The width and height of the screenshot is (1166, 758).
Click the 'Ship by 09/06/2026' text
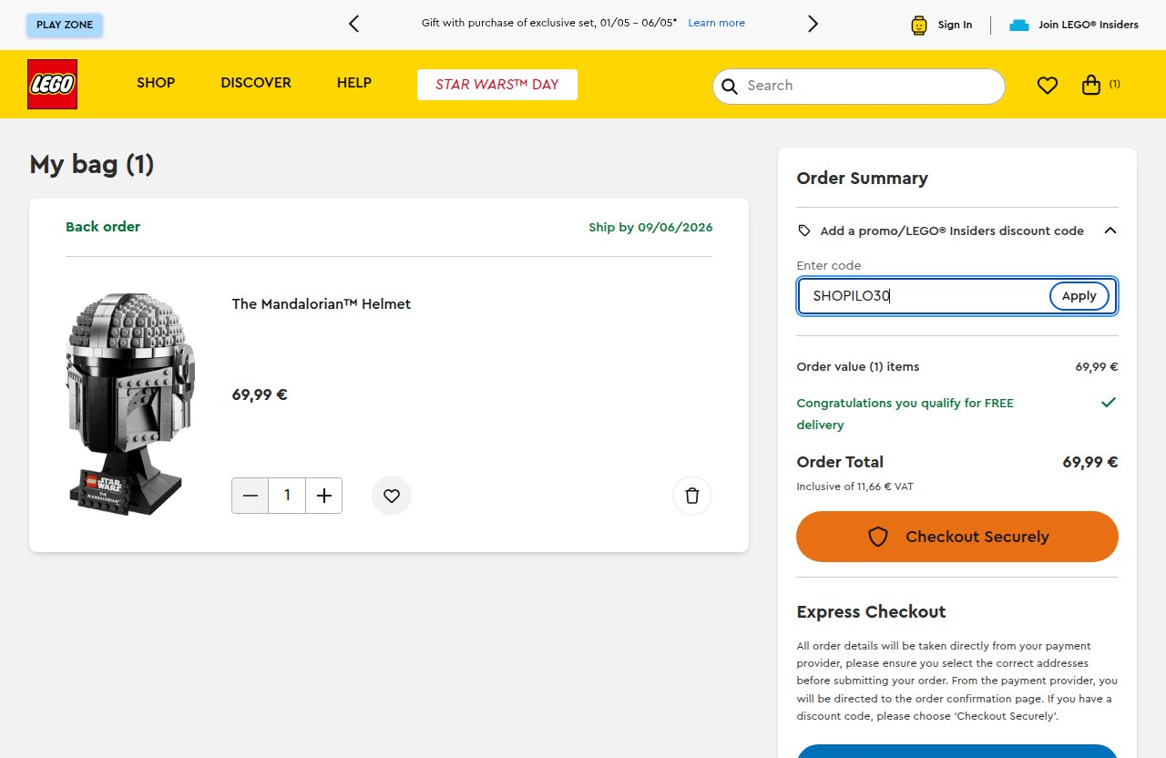pos(650,228)
